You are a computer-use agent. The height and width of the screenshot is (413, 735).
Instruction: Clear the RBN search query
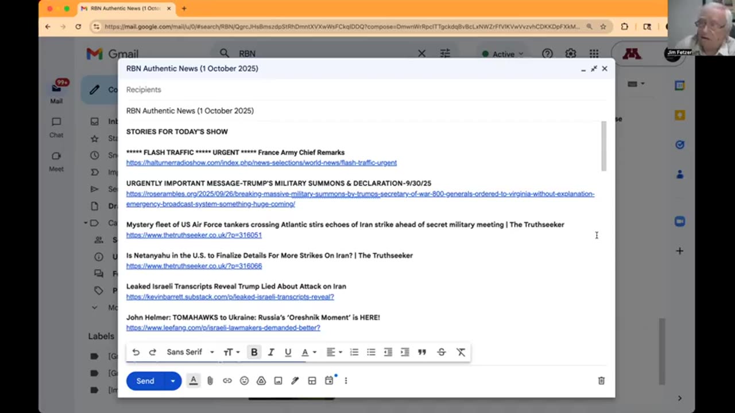tap(421, 53)
